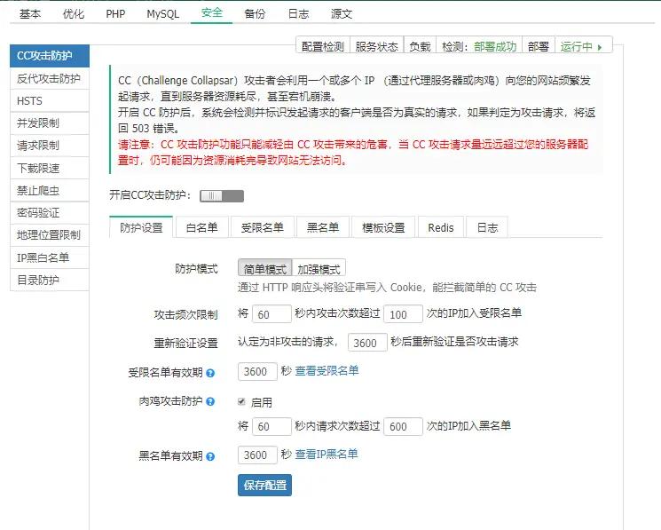Open 反代攻击防护 in the sidebar
The height and width of the screenshot is (530, 661).
click(x=49, y=78)
